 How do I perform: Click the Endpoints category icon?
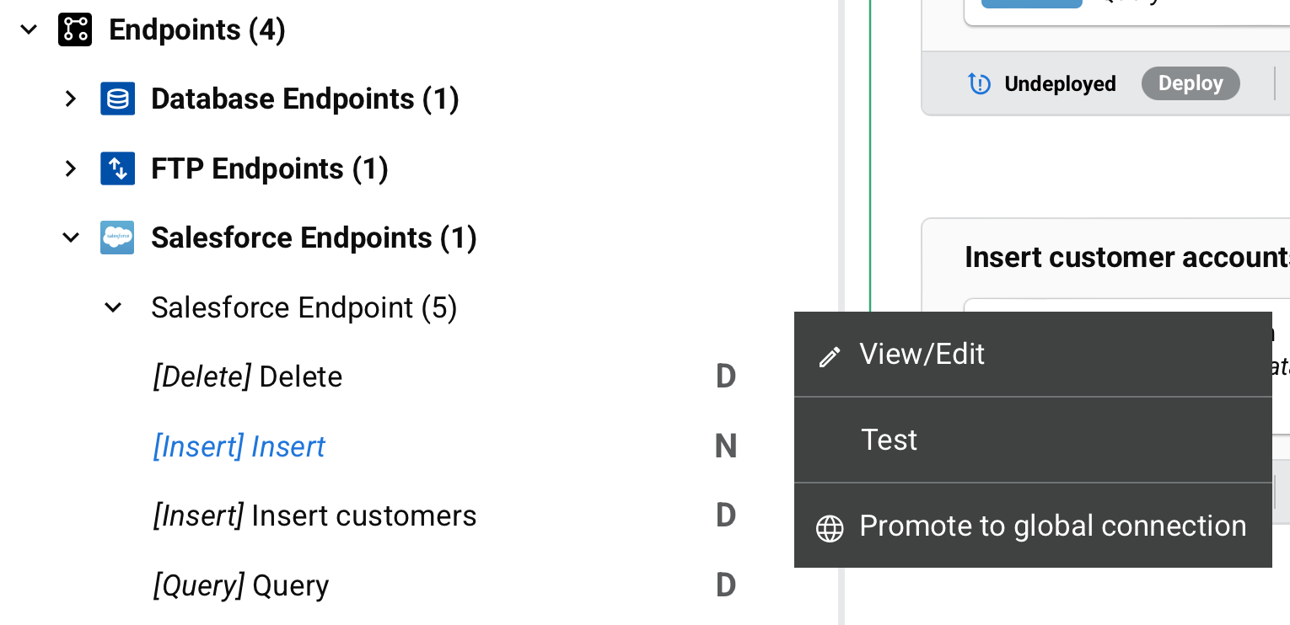coord(75,29)
